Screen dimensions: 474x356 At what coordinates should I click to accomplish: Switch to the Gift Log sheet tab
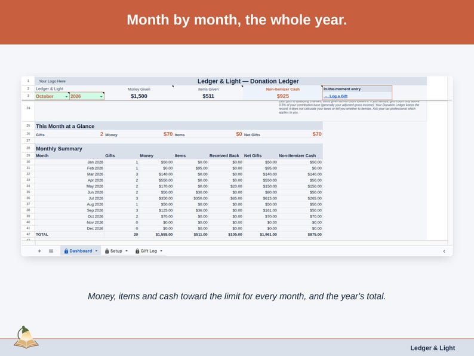[149, 251]
